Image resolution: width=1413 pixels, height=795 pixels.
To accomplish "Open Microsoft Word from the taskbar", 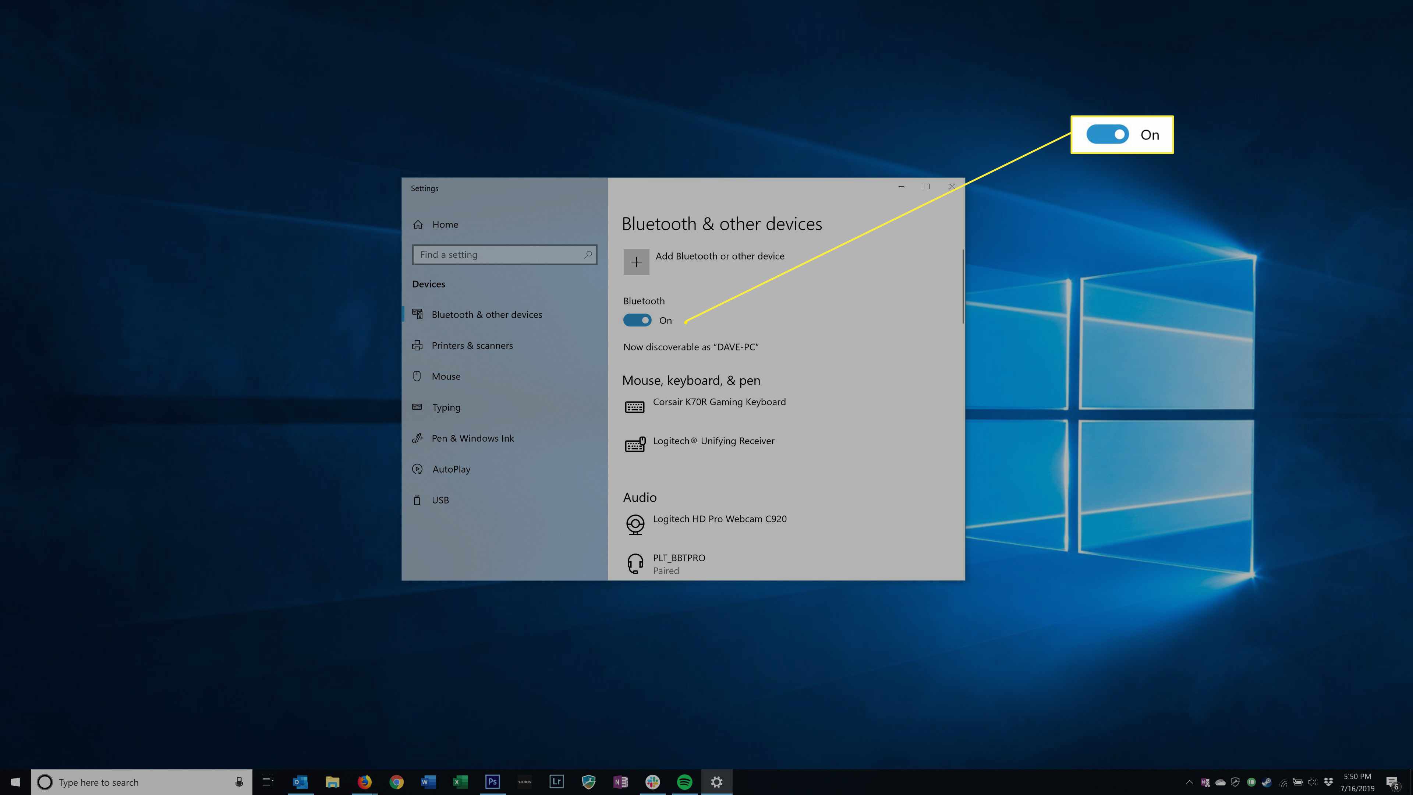I will pos(428,782).
